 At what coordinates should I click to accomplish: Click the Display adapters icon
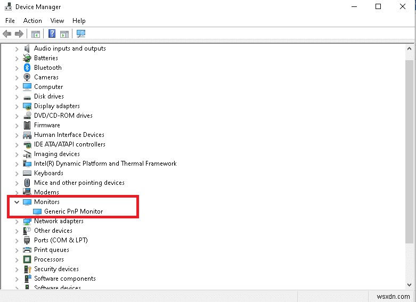(x=27, y=106)
